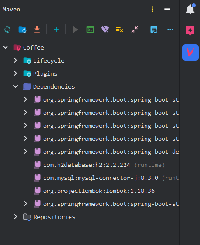The image size is (200, 245).
Task: Click the Plugins label
Action: (x=45, y=73)
